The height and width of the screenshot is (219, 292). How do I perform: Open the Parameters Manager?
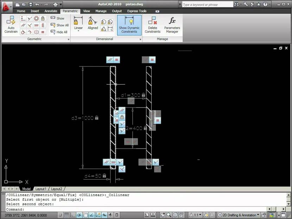click(172, 25)
